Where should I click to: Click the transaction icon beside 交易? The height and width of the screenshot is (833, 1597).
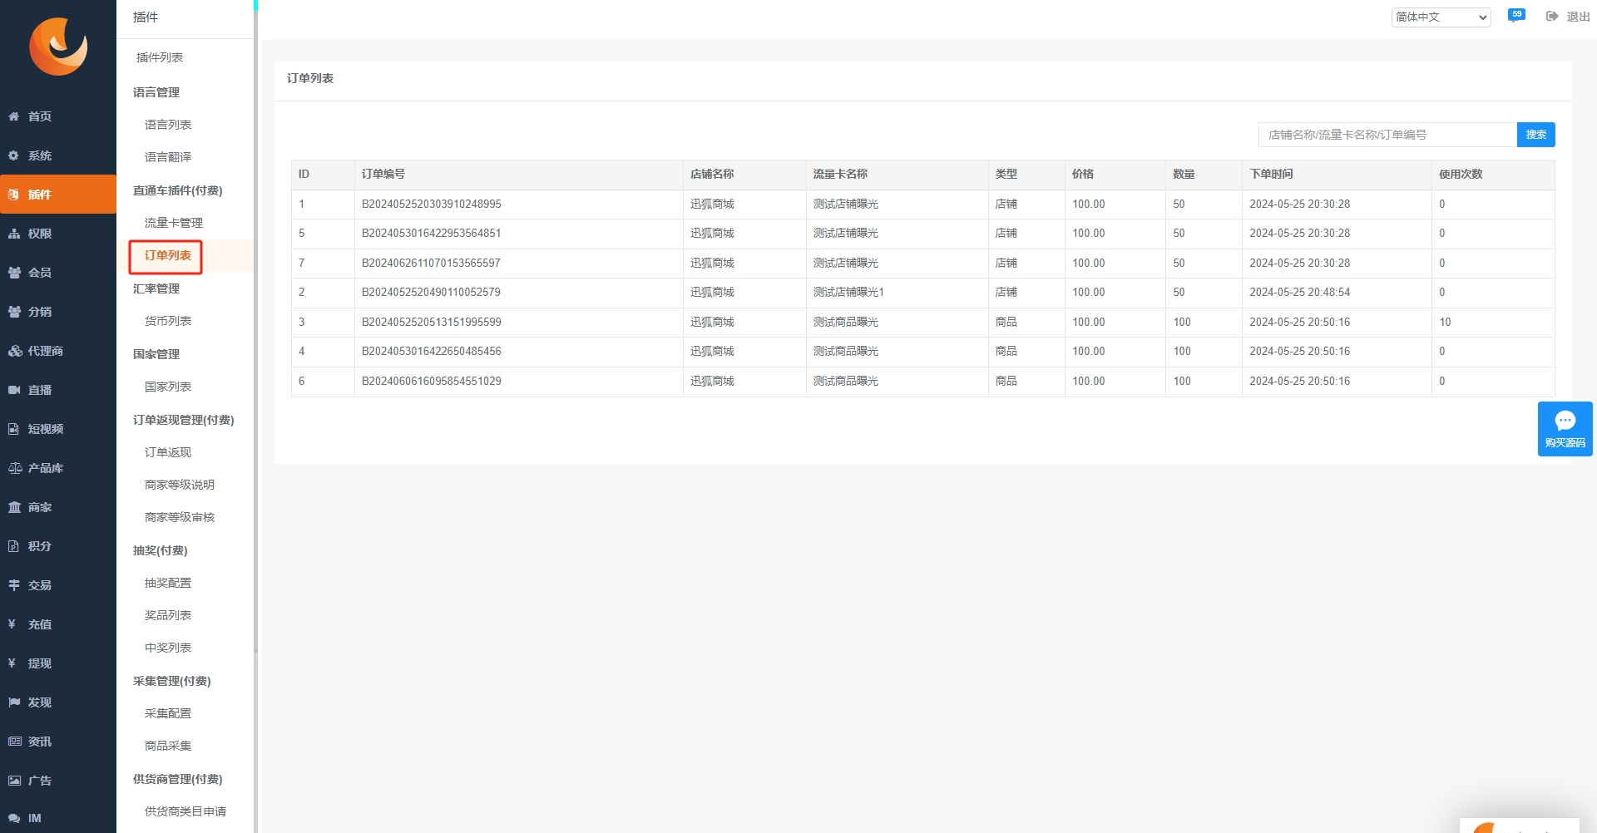(14, 585)
